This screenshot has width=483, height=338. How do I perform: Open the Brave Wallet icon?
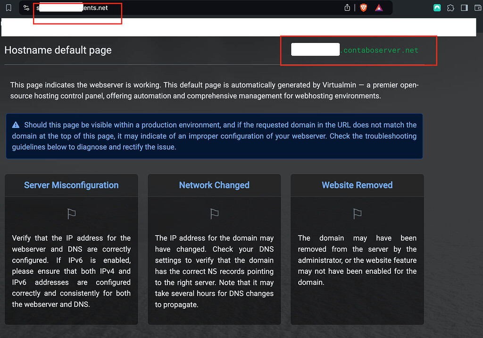[478, 8]
